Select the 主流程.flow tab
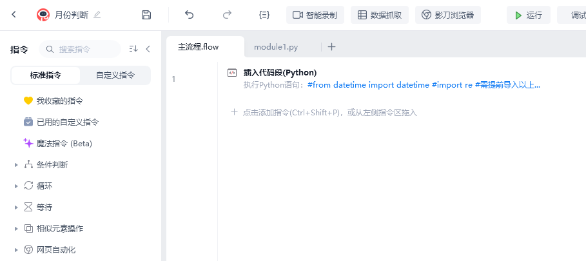Viewport: 586px width, 261px height. point(199,47)
